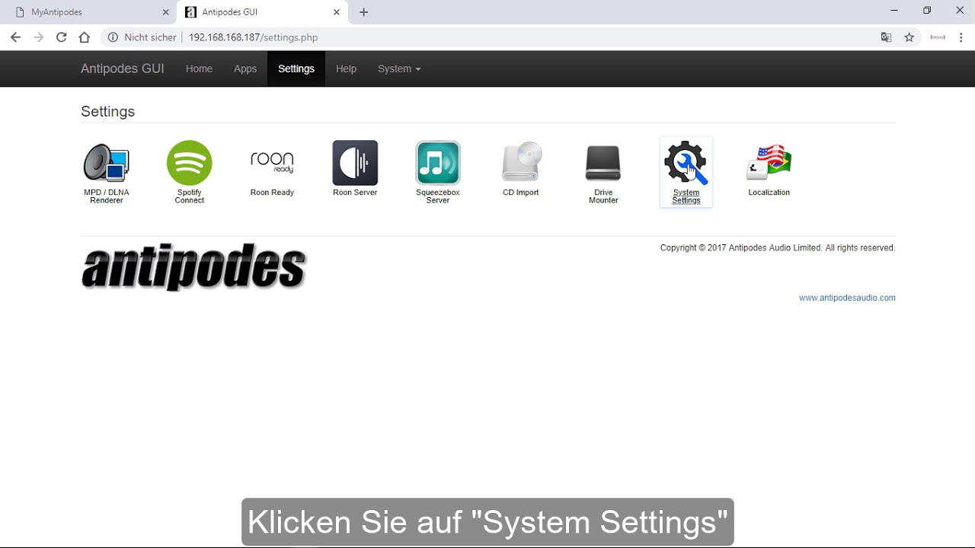Click the browser home icon
975x548 pixels.
(85, 37)
